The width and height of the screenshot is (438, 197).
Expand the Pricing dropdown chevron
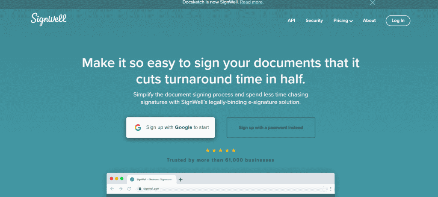click(x=351, y=21)
